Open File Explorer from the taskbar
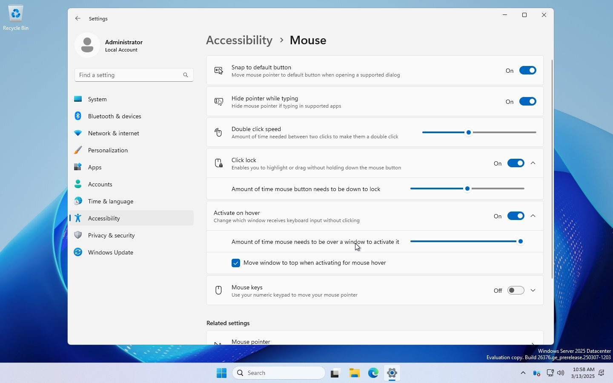This screenshot has height=383, width=613. click(x=355, y=373)
